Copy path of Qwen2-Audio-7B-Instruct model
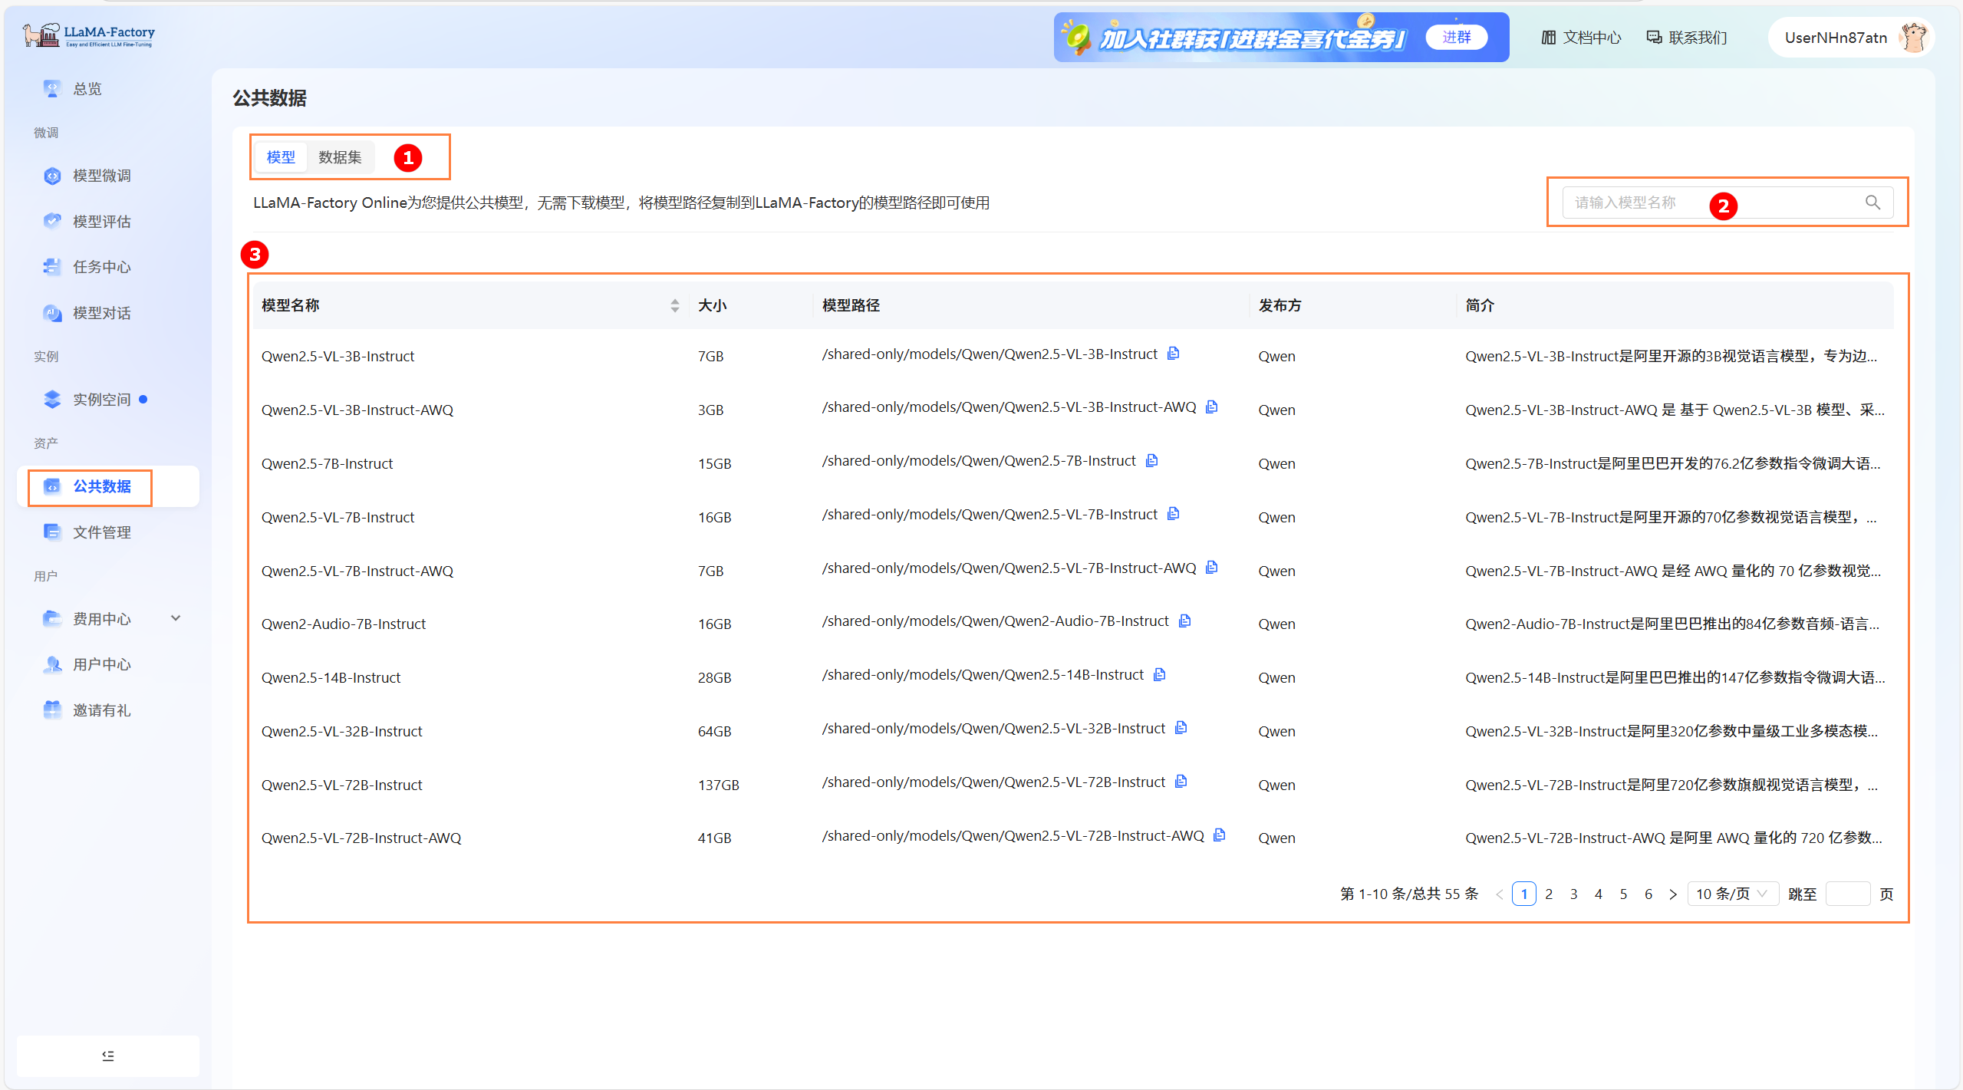 pos(1184,621)
